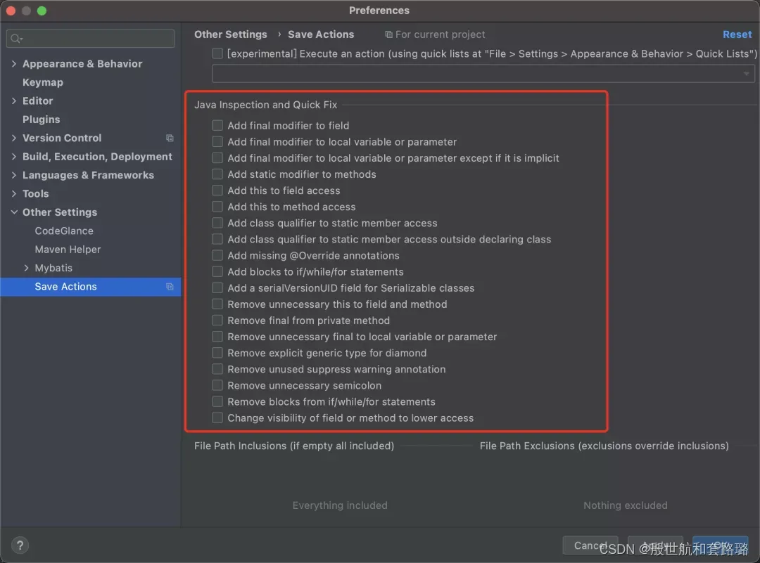Enable Remove blocks from if/while/for statements
The height and width of the screenshot is (563, 760).
[217, 401]
